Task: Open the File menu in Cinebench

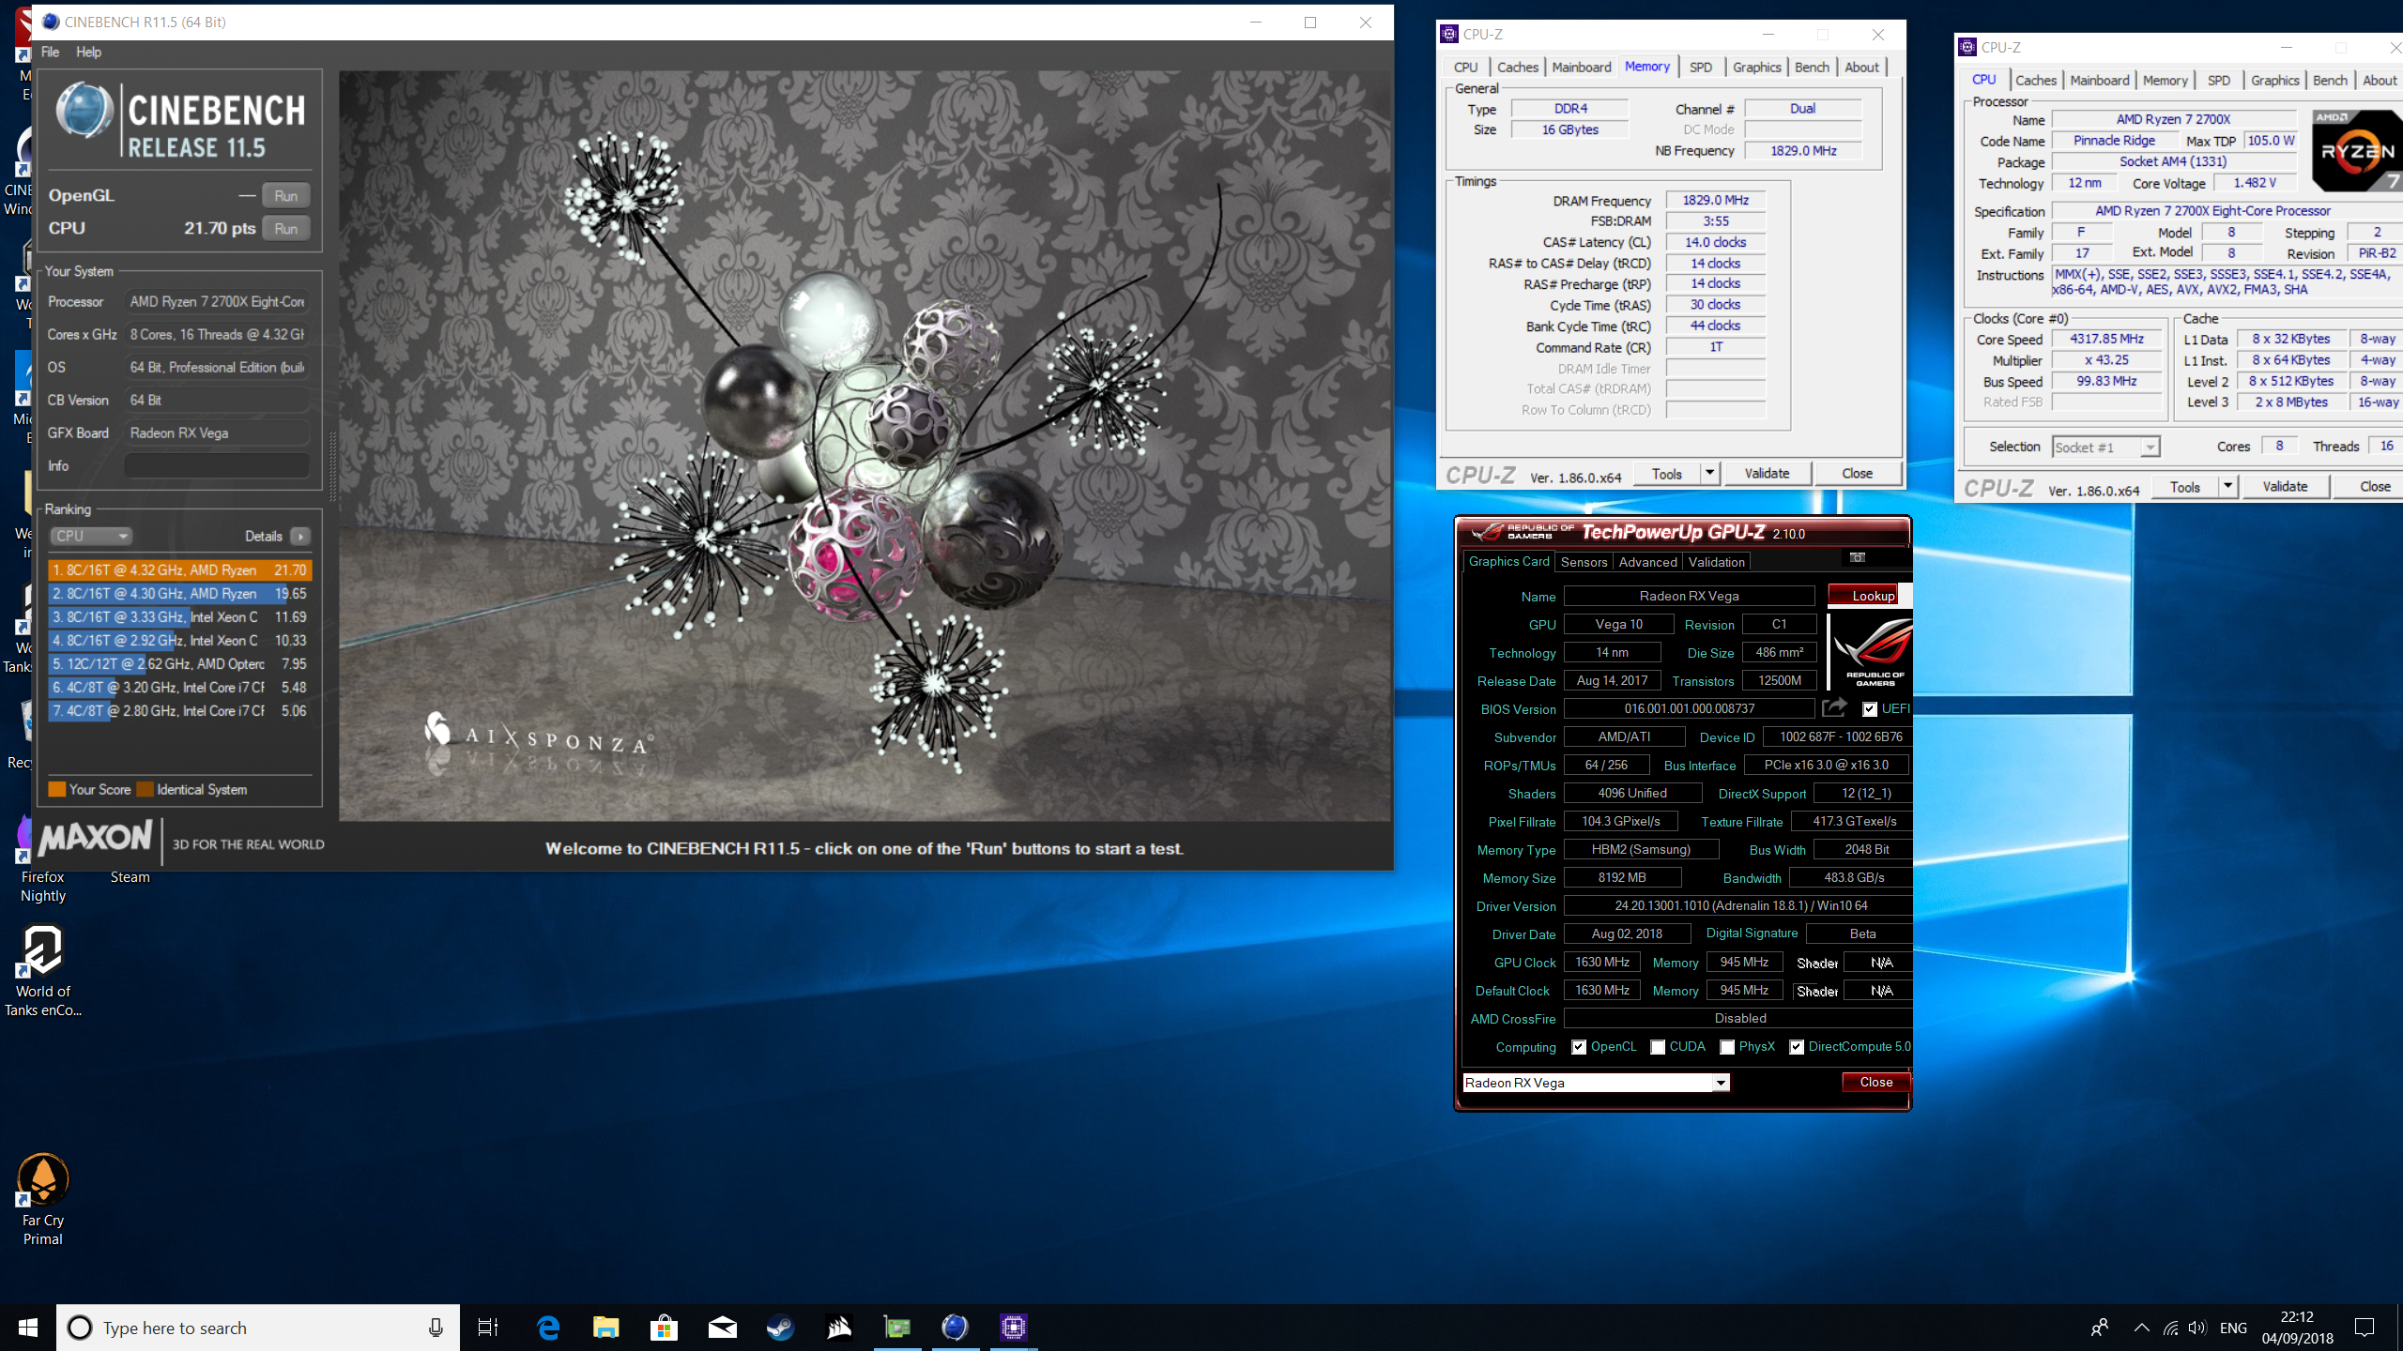Action: click(x=50, y=52)
